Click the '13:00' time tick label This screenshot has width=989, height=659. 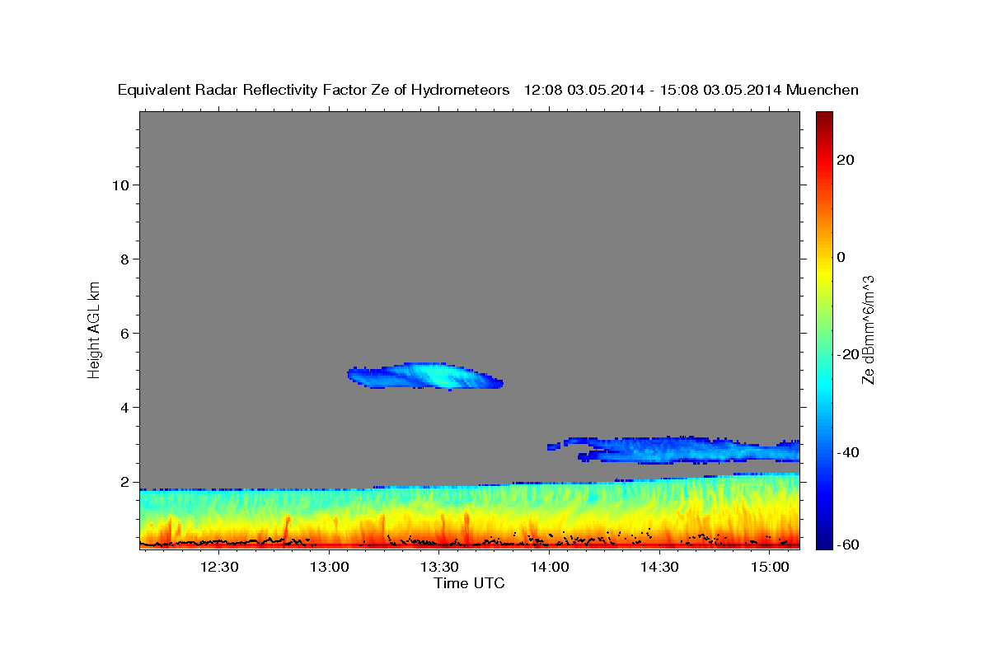330,567
